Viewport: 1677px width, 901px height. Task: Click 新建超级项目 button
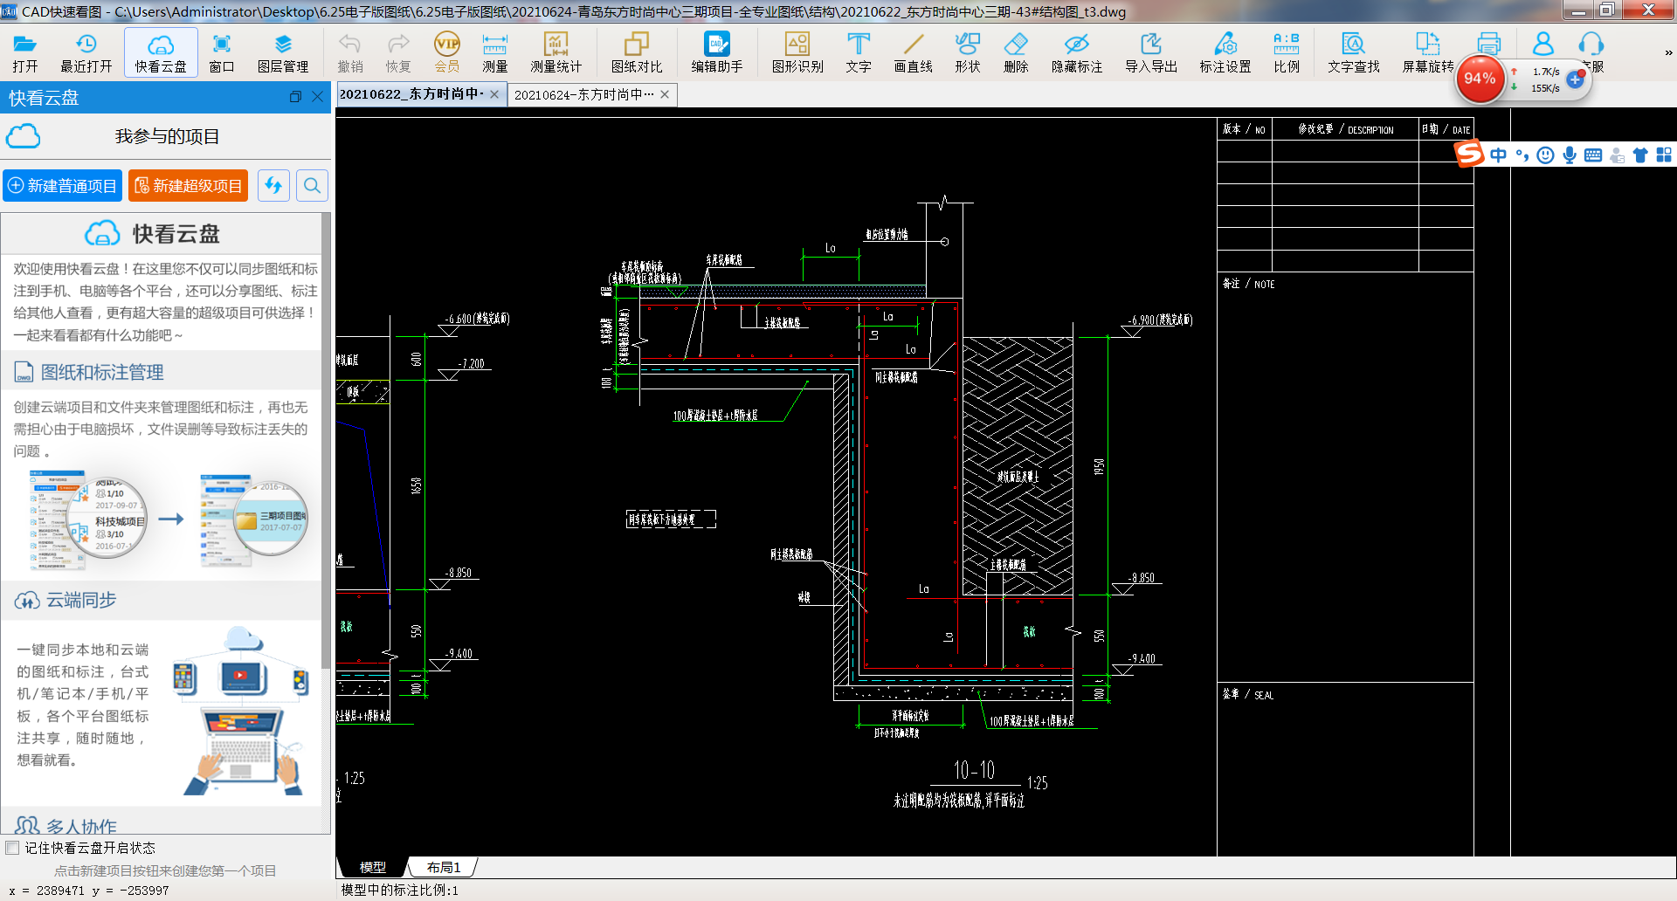tap(189, 186)
